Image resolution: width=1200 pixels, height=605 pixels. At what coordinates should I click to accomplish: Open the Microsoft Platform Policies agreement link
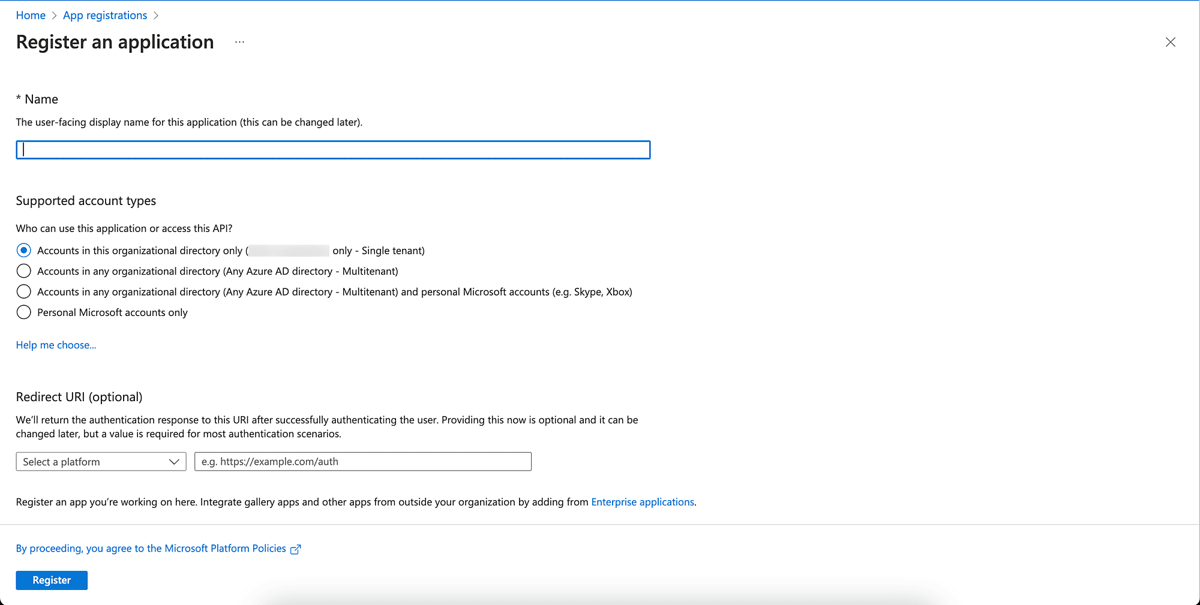151,549
